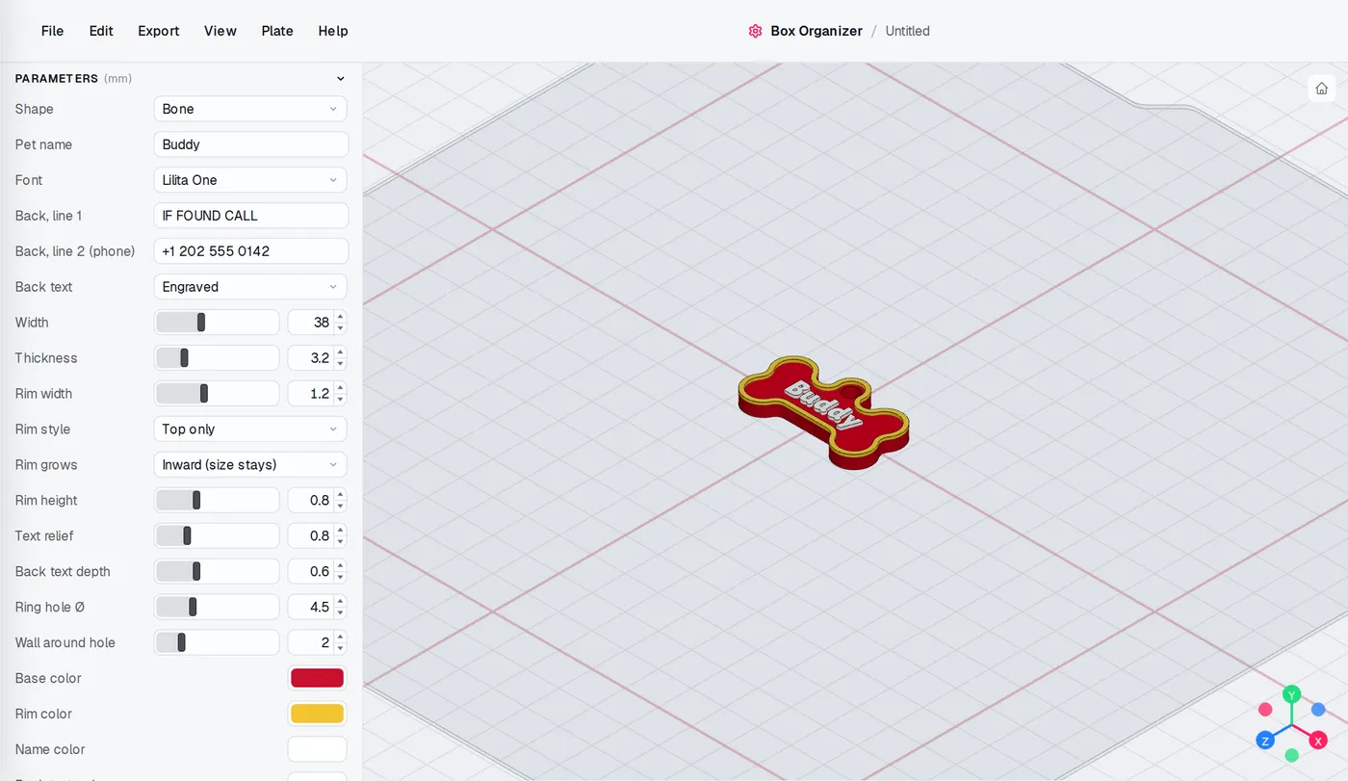The width and height of the screenshot is (1348, 781).
Task: Click the Wall around hole slider
Action: click(217, 643)
